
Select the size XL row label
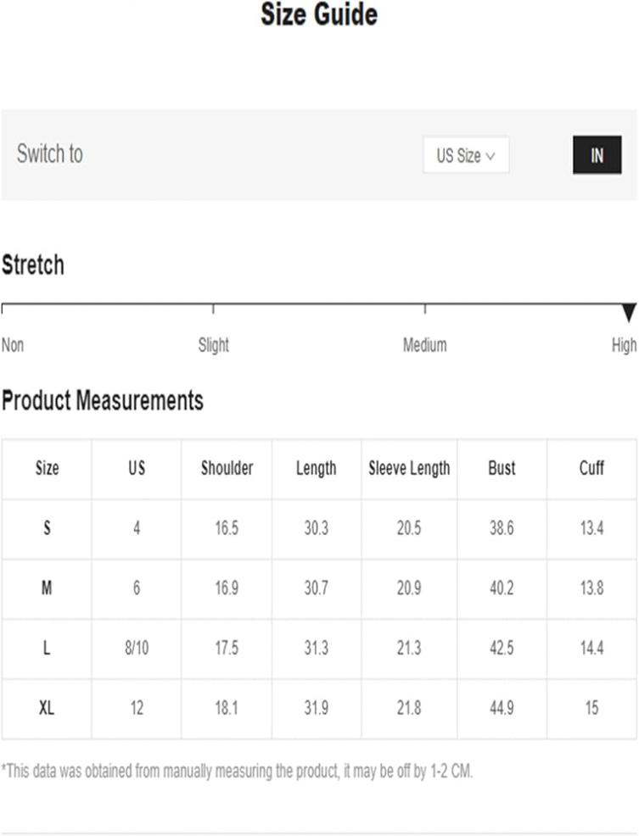tap(47, 708)
